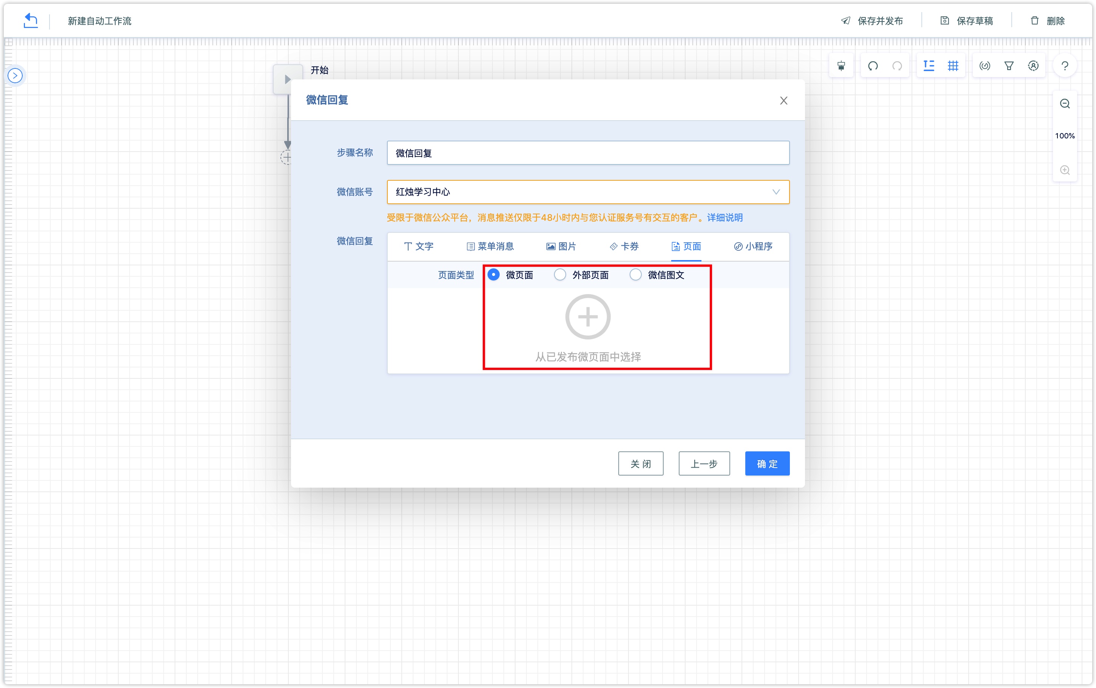This screenshot has height=688, width=1096.
Task: Click the ruler corner box at canvas top-left
Action: [x=9, y=42]
